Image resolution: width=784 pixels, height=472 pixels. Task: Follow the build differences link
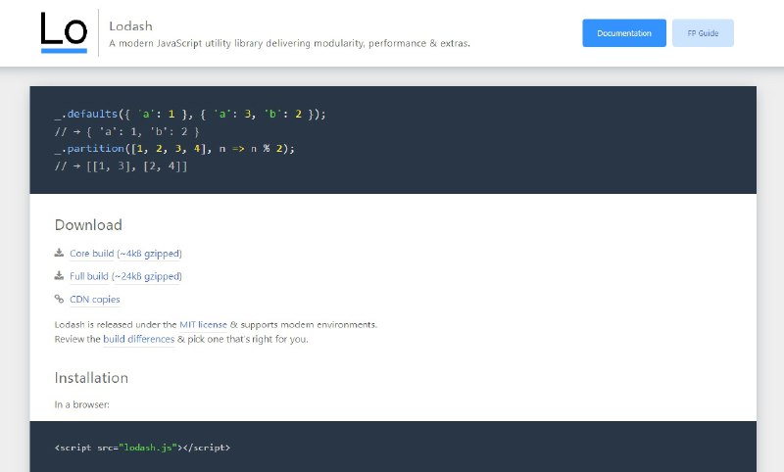pyautogui.click(x=138, y=339)
